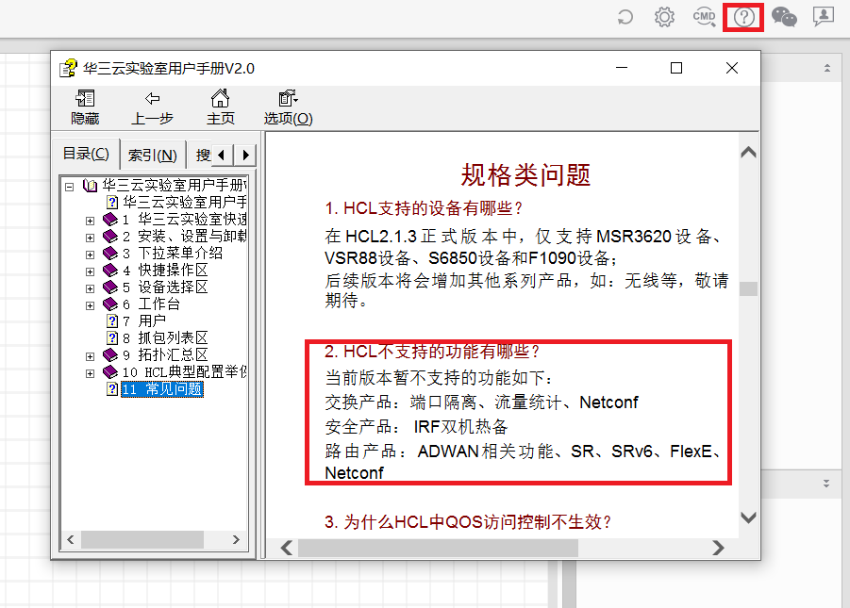
Task: Select 11 常见问题 tree item
Action: pos(162,389)
